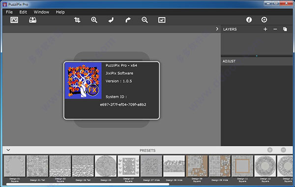Close the PuzziPix Pro window
This screenshot has height=187, width=295.
point(286,3)
